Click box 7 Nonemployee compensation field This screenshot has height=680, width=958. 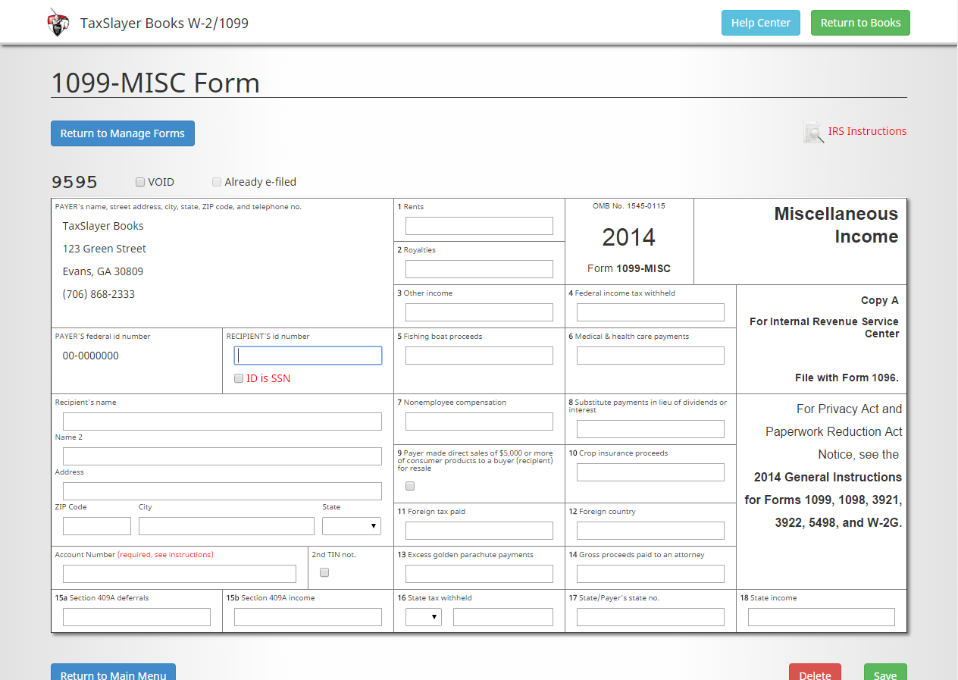click(x=479, y=421)
